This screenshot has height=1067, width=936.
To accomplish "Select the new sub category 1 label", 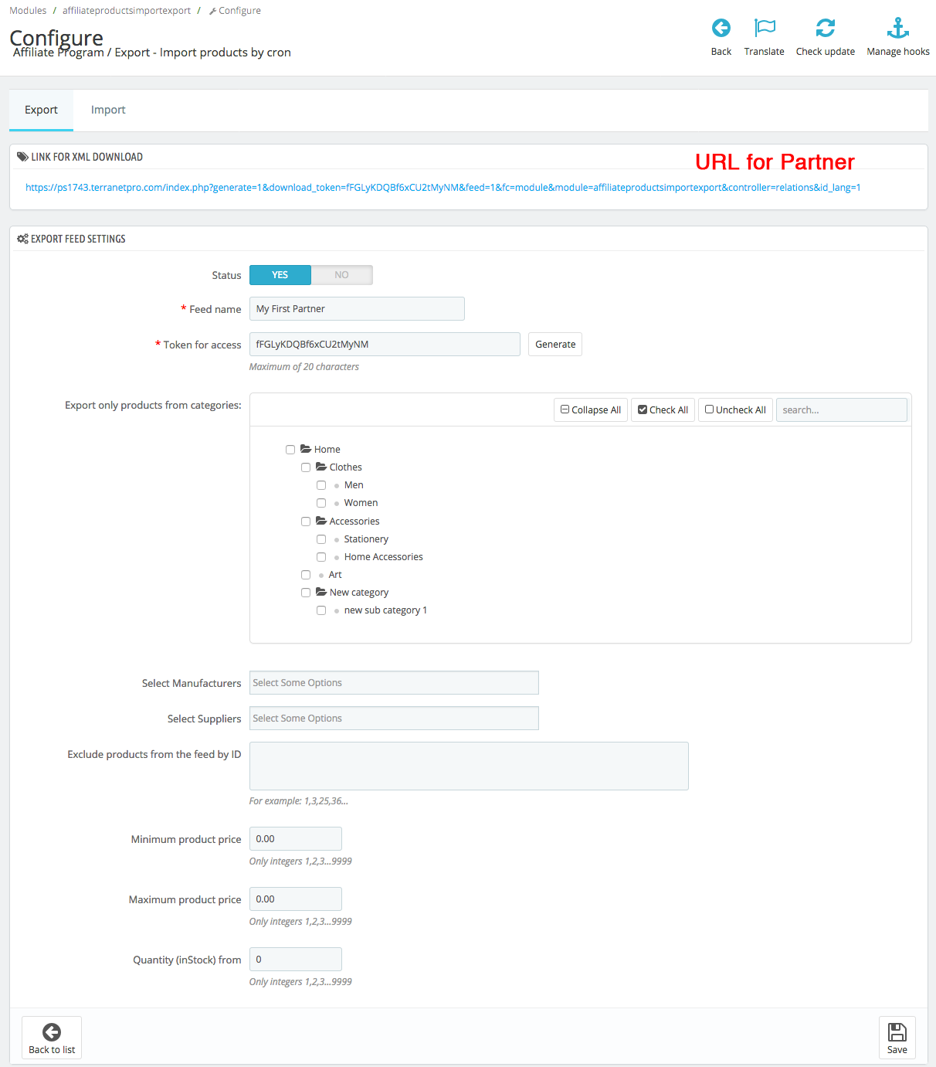I will pos(385,610).
